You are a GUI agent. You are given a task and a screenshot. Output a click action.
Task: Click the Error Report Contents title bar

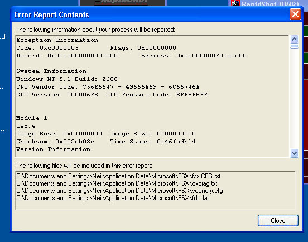[x=150, y=14]
